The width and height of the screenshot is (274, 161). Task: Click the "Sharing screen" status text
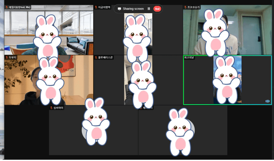tap(133, 9)
